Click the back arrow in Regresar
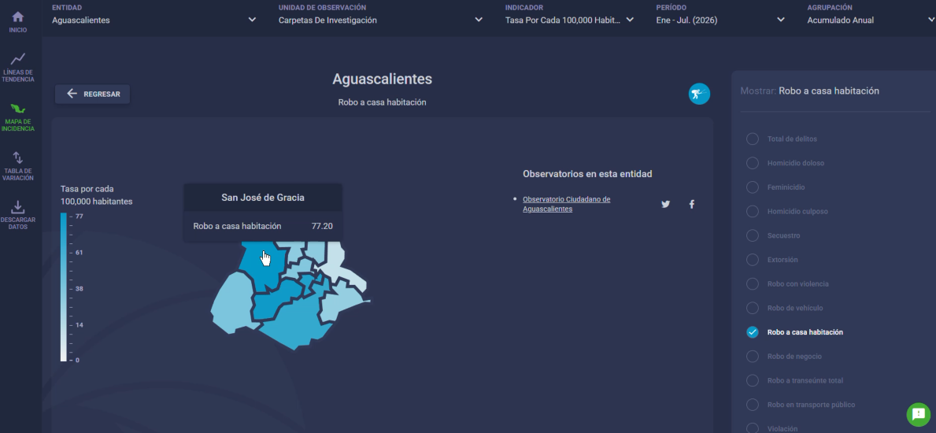 (72, 94)
